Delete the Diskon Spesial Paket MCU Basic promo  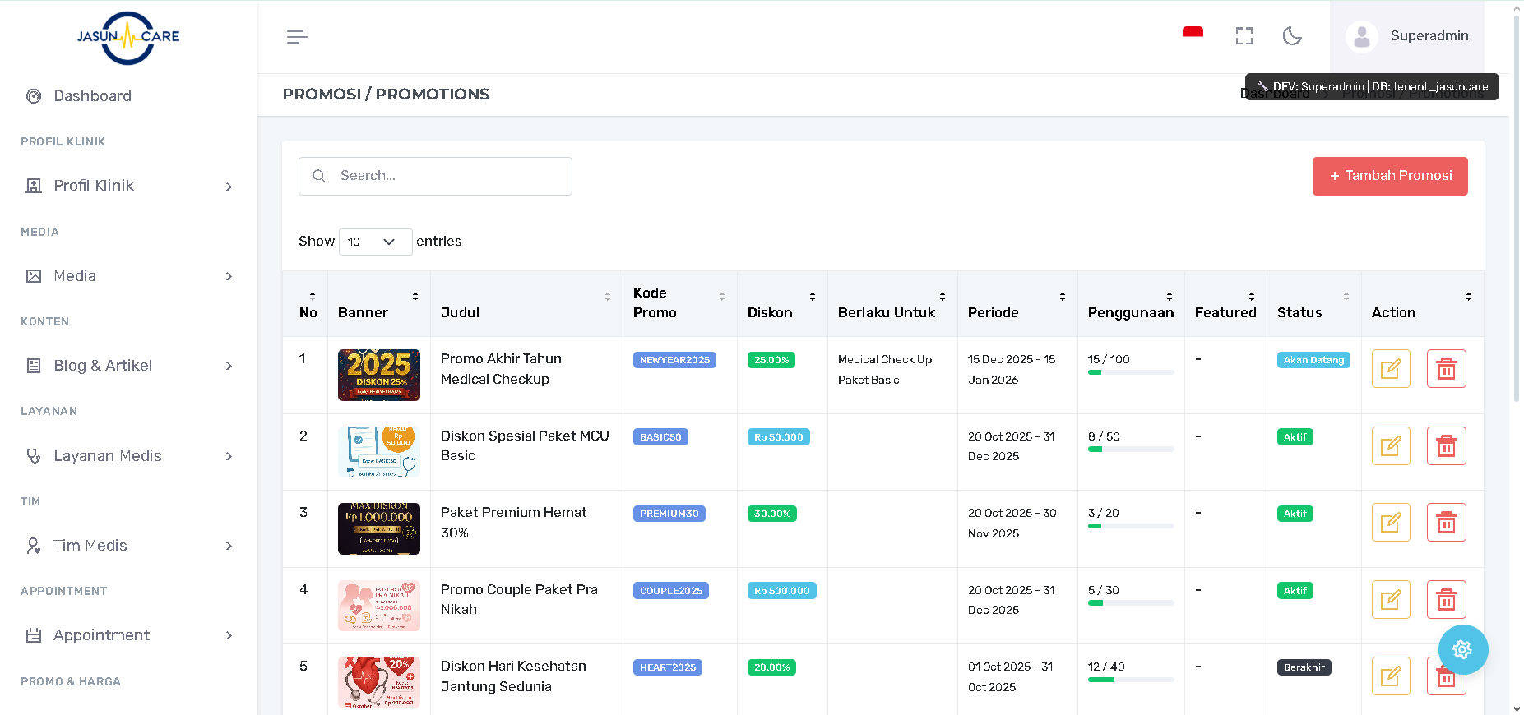[1446, 446]
